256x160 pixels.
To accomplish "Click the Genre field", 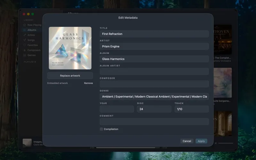I will tap(154, 97).
